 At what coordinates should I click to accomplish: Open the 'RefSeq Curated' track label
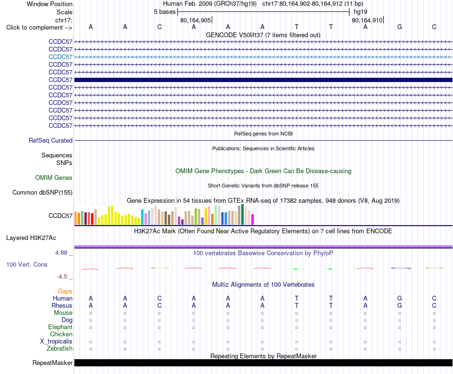click(x=50, y=140)
